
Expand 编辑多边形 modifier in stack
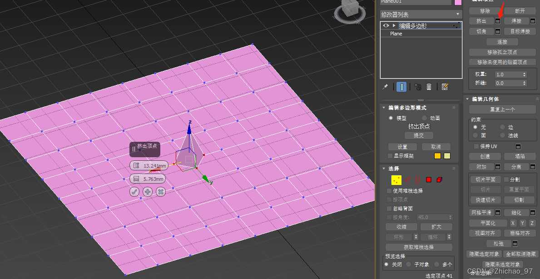point(394,26)
